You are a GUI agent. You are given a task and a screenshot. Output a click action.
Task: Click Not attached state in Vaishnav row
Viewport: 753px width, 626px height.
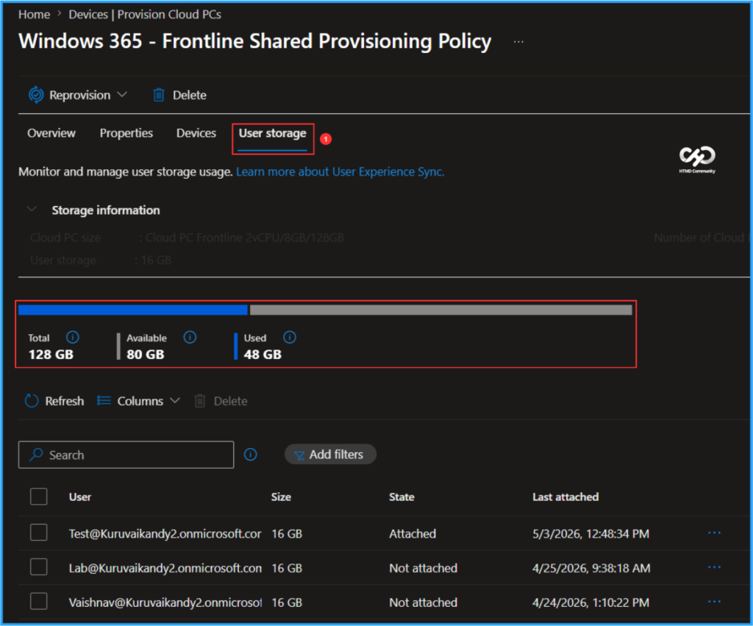[423, 602]
